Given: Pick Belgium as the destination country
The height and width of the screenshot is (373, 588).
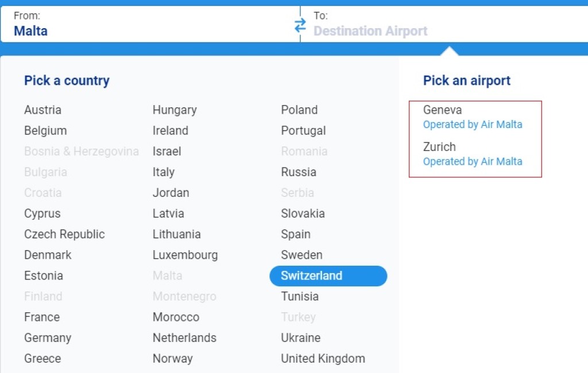Looking at the screenshot, I should pos(45,131).
